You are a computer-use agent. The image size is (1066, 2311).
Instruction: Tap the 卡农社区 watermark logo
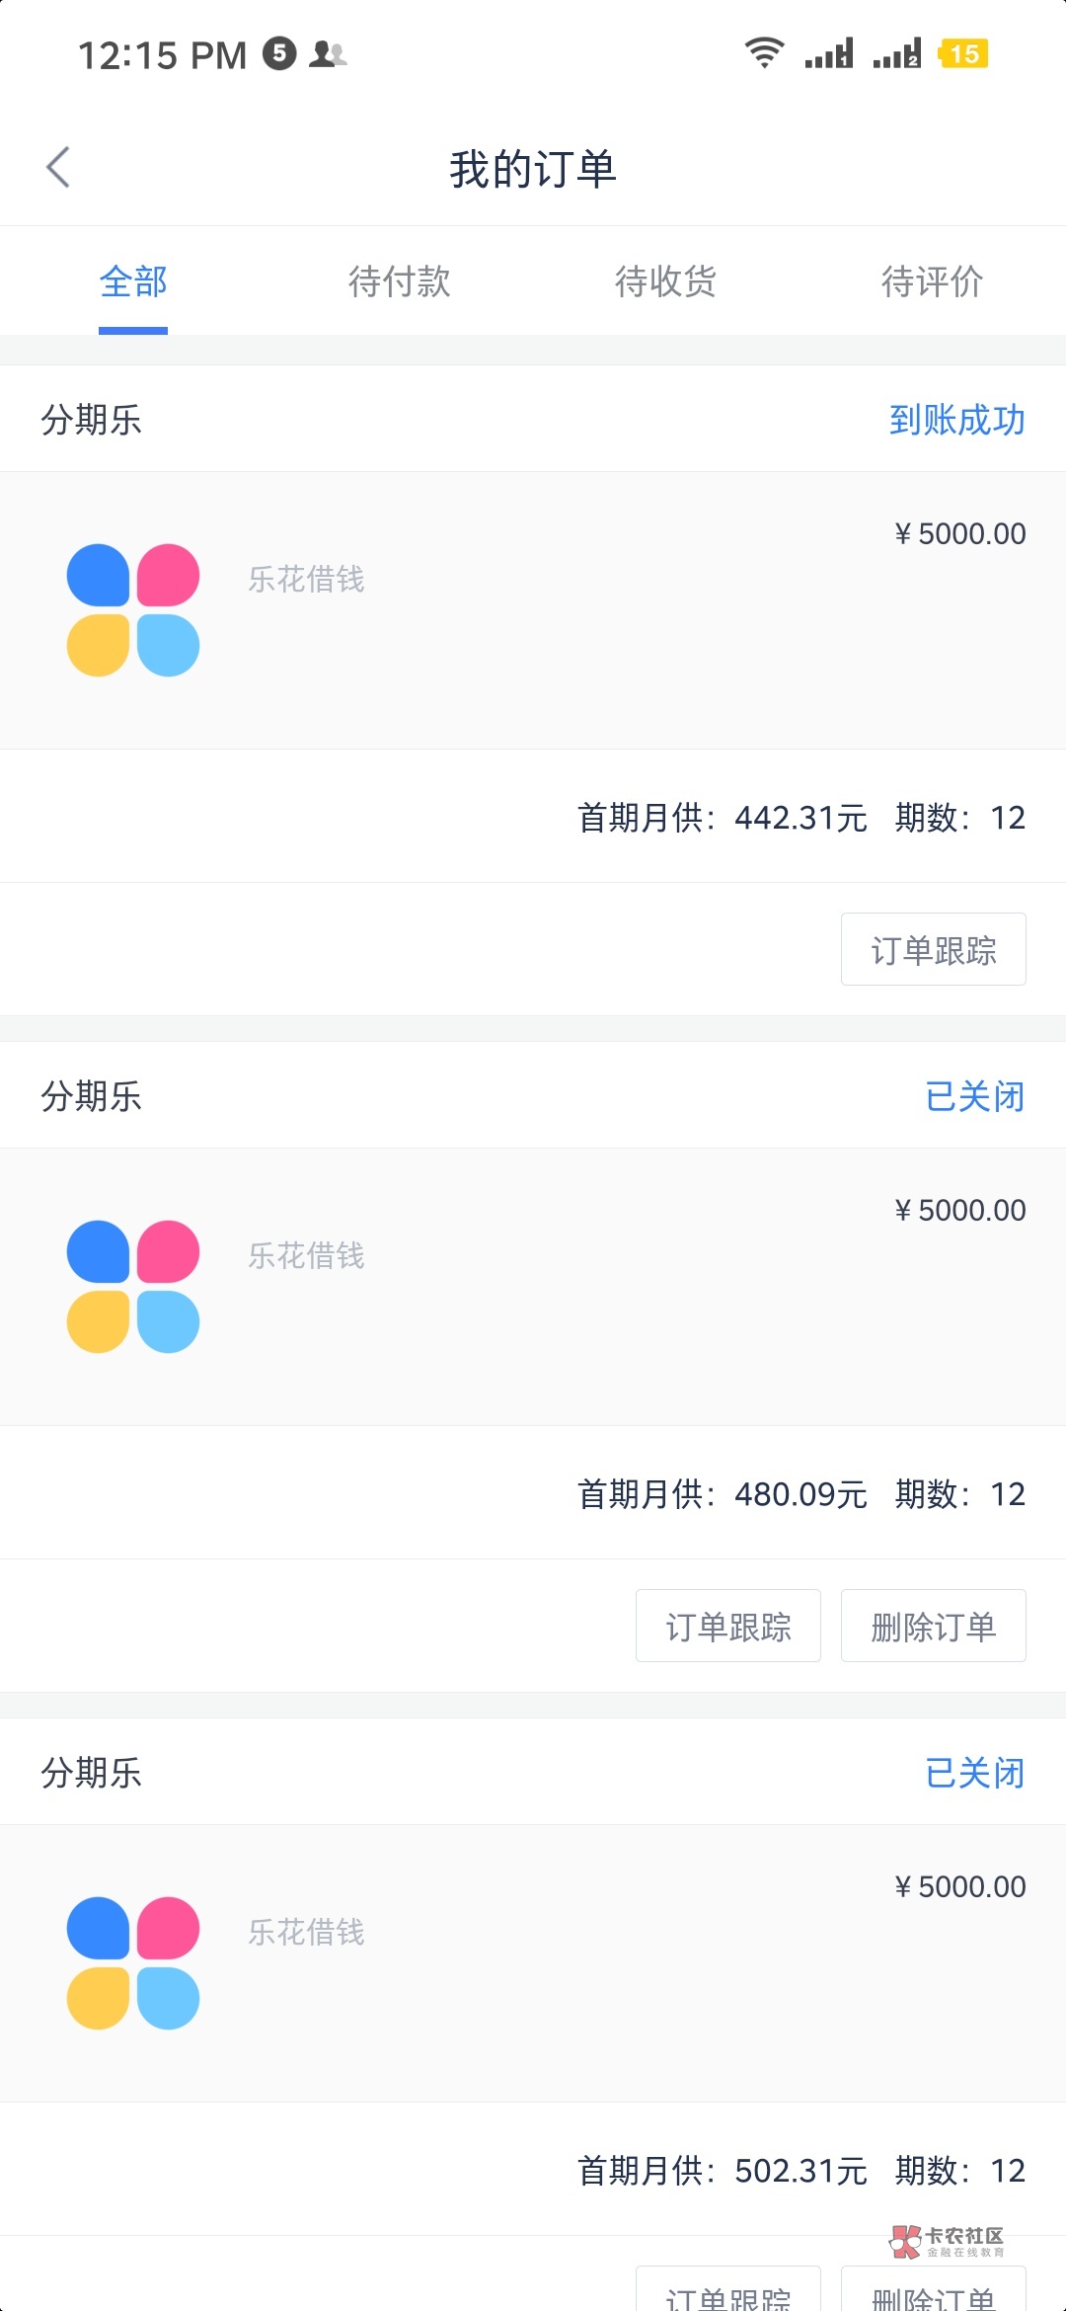(x=946, y=2242)
